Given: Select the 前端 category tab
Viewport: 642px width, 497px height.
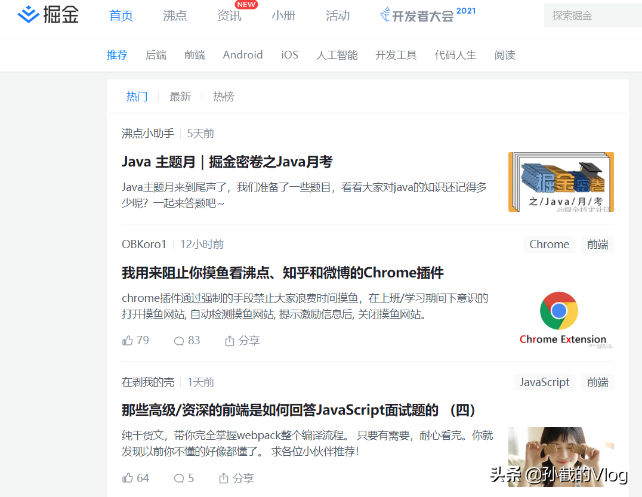Looking at the screenshot, I should [x=195, y=55].
